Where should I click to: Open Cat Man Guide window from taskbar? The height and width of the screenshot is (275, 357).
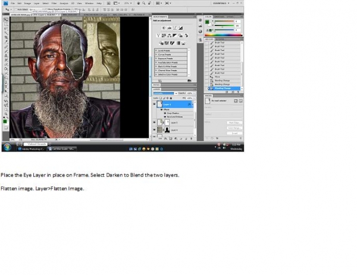coord(61,149)
